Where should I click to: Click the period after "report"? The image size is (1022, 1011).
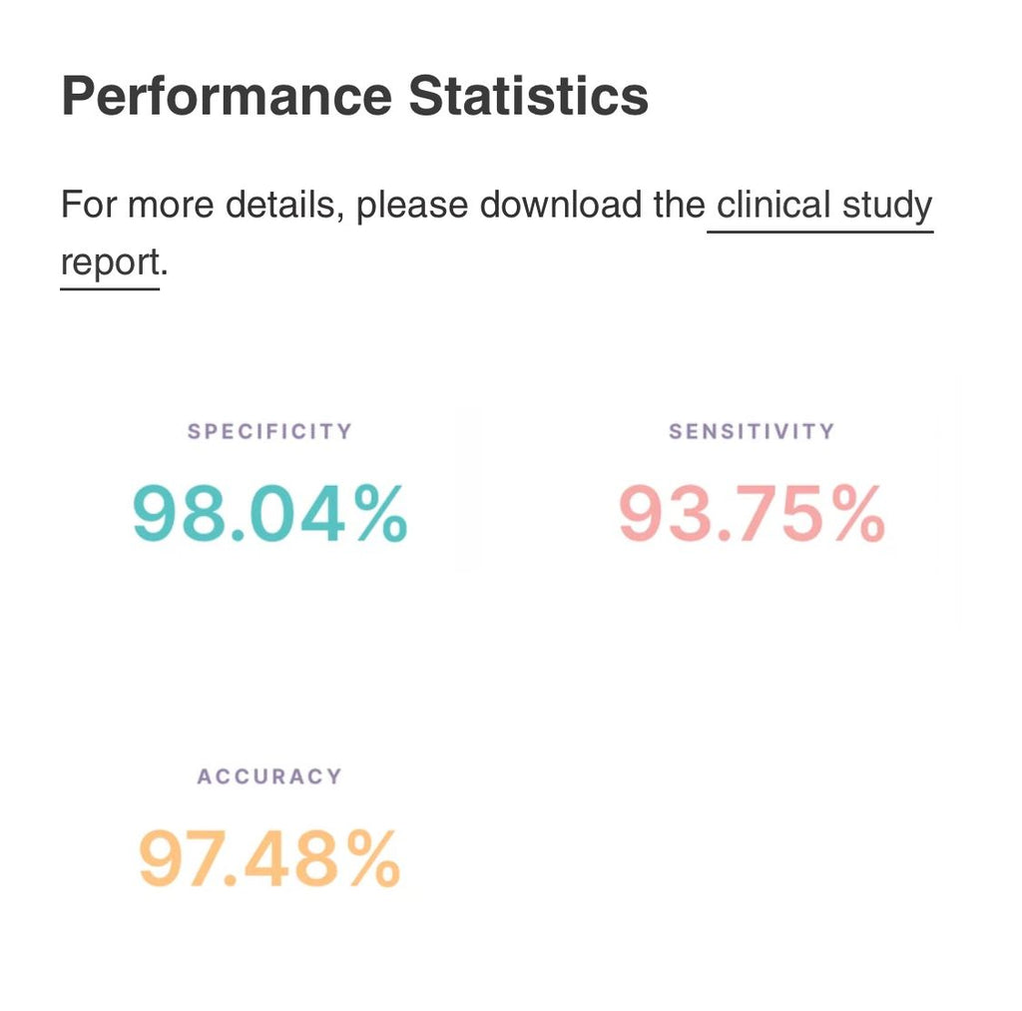[x=165, y=273]
